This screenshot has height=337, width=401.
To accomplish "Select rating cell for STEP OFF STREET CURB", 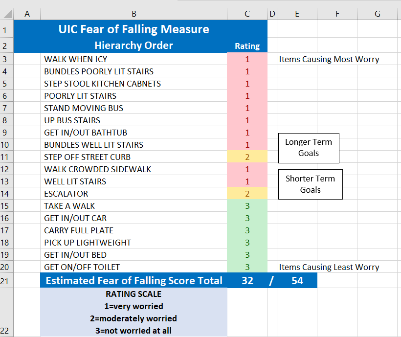I will coord(247,157).
